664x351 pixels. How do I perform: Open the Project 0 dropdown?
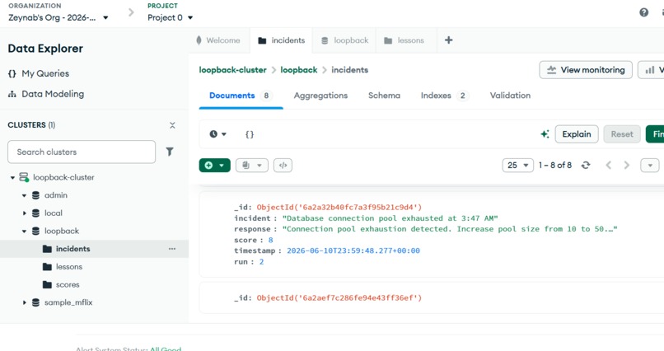[x=171, y=18]
